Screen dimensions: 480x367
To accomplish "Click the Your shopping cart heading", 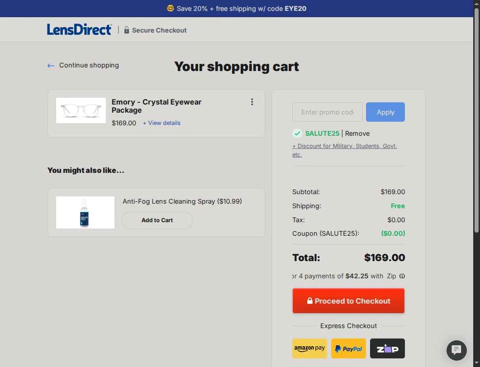I will (237, 67).
